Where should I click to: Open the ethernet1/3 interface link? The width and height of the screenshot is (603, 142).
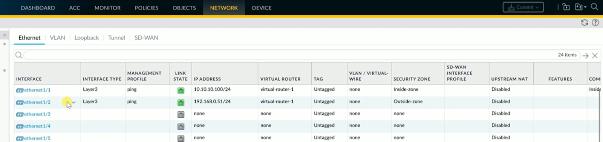tap(37, 114)
